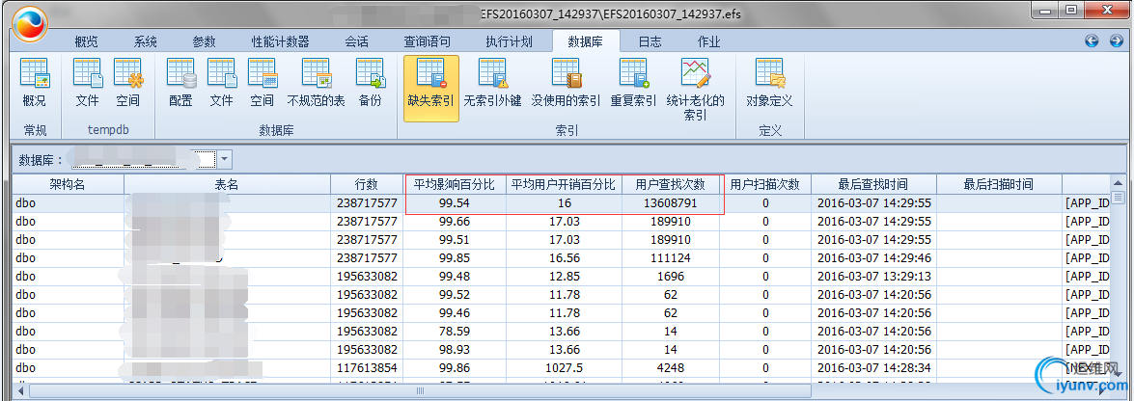
Task: Open the 备份 backup icon
Action: click(x=371, y=84)
